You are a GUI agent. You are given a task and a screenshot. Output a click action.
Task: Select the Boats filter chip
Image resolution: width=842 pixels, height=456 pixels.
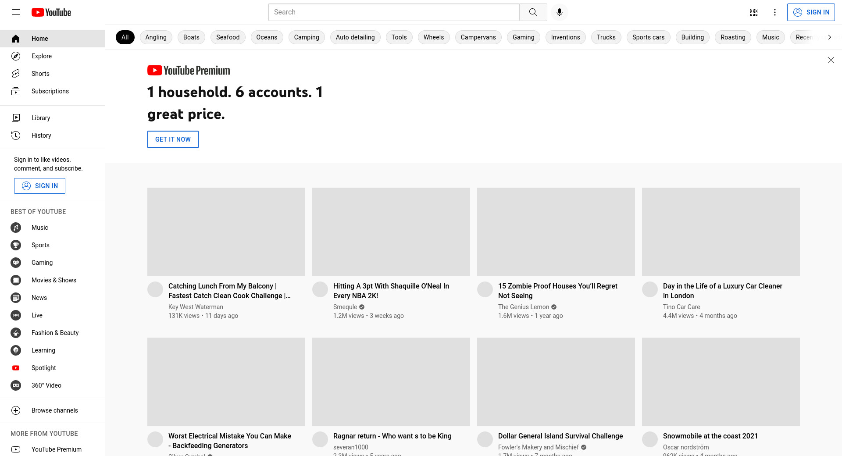point(191,37)
